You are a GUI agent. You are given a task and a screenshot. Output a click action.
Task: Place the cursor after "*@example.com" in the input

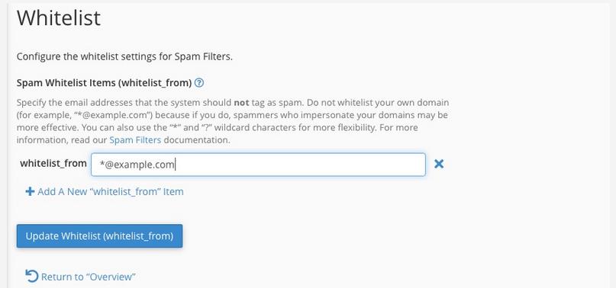coord(176,165)
